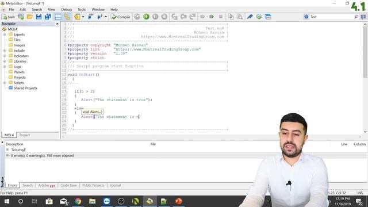Open the Articles tab in Toolbox
The width and height of the screenshot is (368, 207).
(x=47, y=185)
